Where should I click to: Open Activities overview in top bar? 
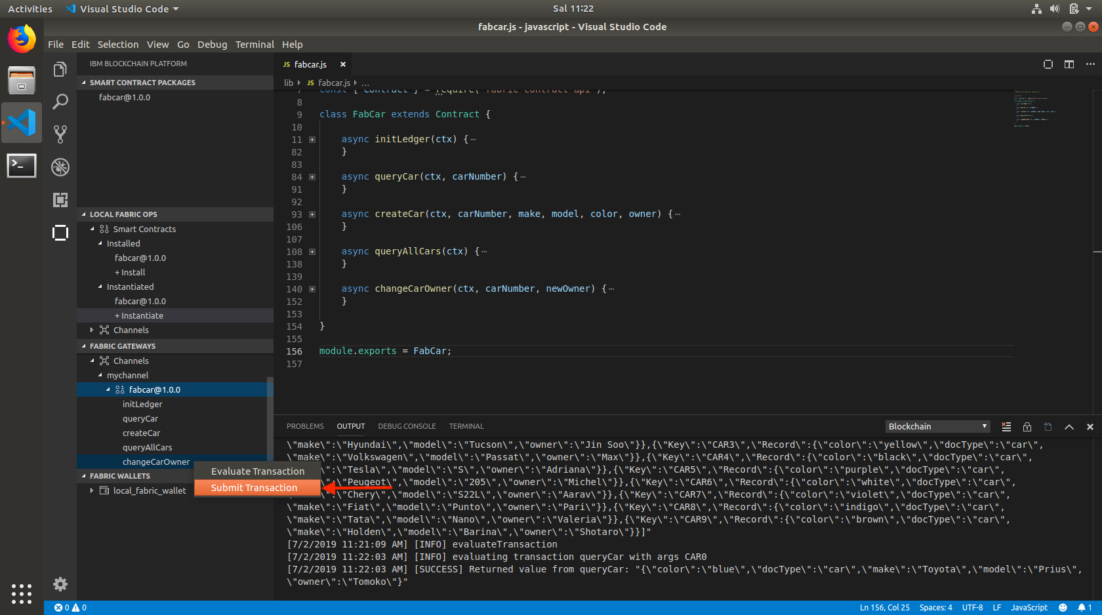coord(30,9)
